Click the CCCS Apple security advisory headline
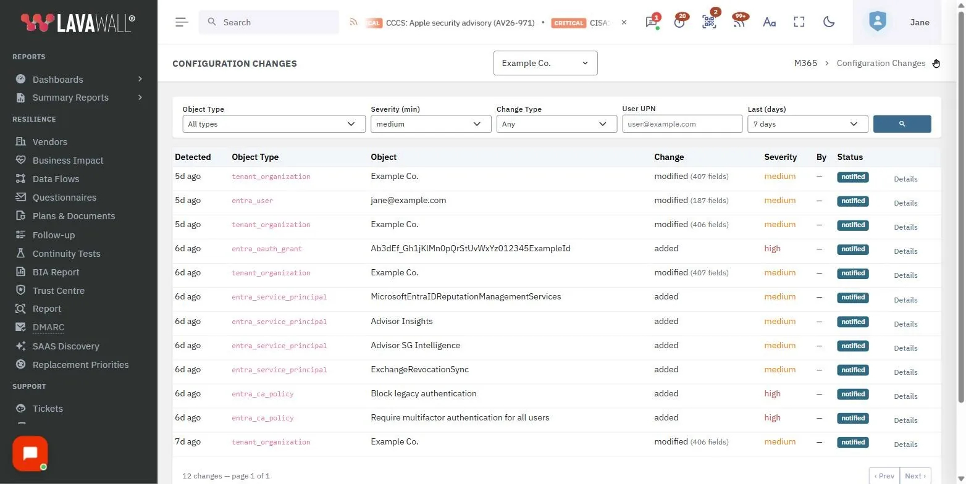Viewport: 966px width, 484px height. coord(460,23)
